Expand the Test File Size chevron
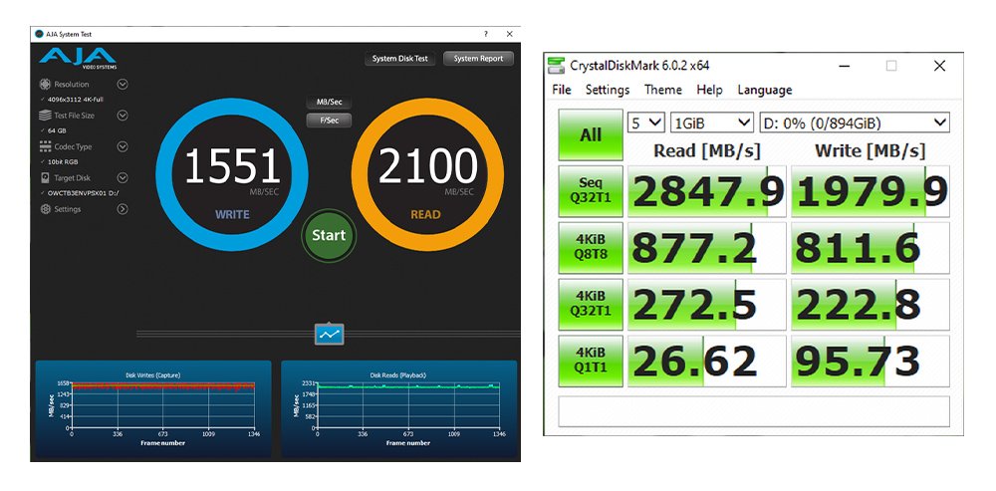 pos(123,116)
